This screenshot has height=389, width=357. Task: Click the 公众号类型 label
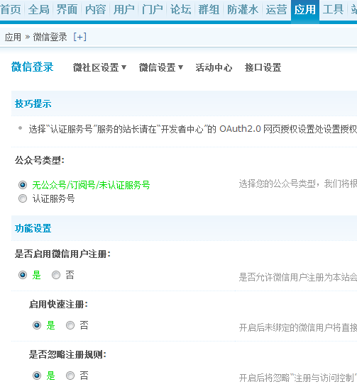pyautogui.click(x=40, y=160)
